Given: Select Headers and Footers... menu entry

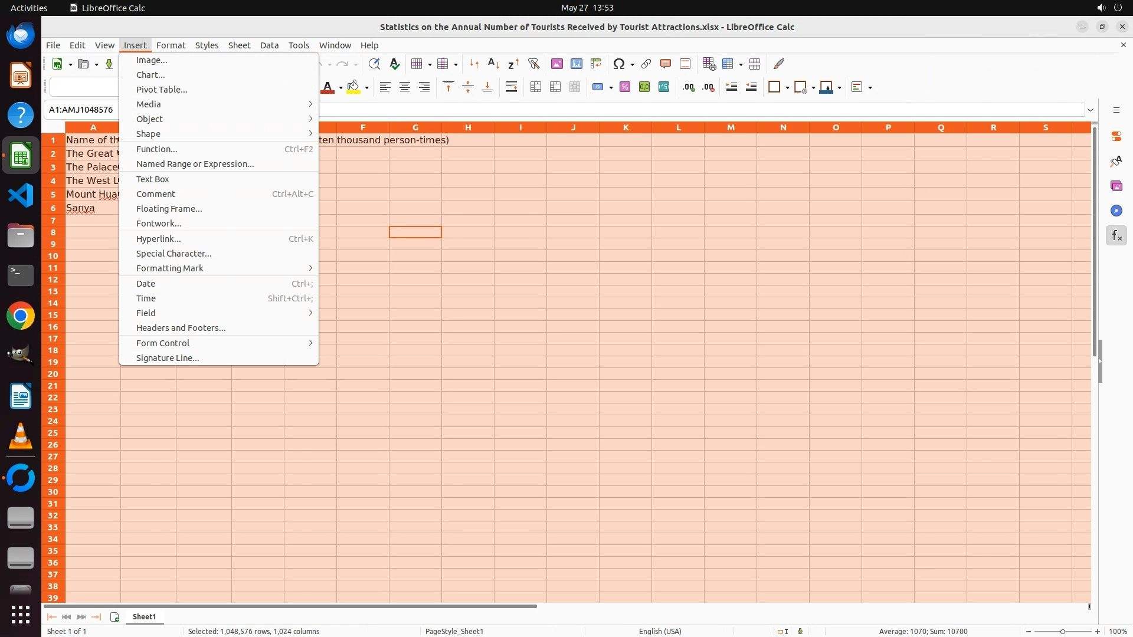Looking at the screenshot, I should [x=181, y=328].
